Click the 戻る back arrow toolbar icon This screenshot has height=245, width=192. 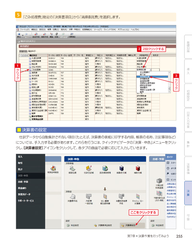click(19, 35)
